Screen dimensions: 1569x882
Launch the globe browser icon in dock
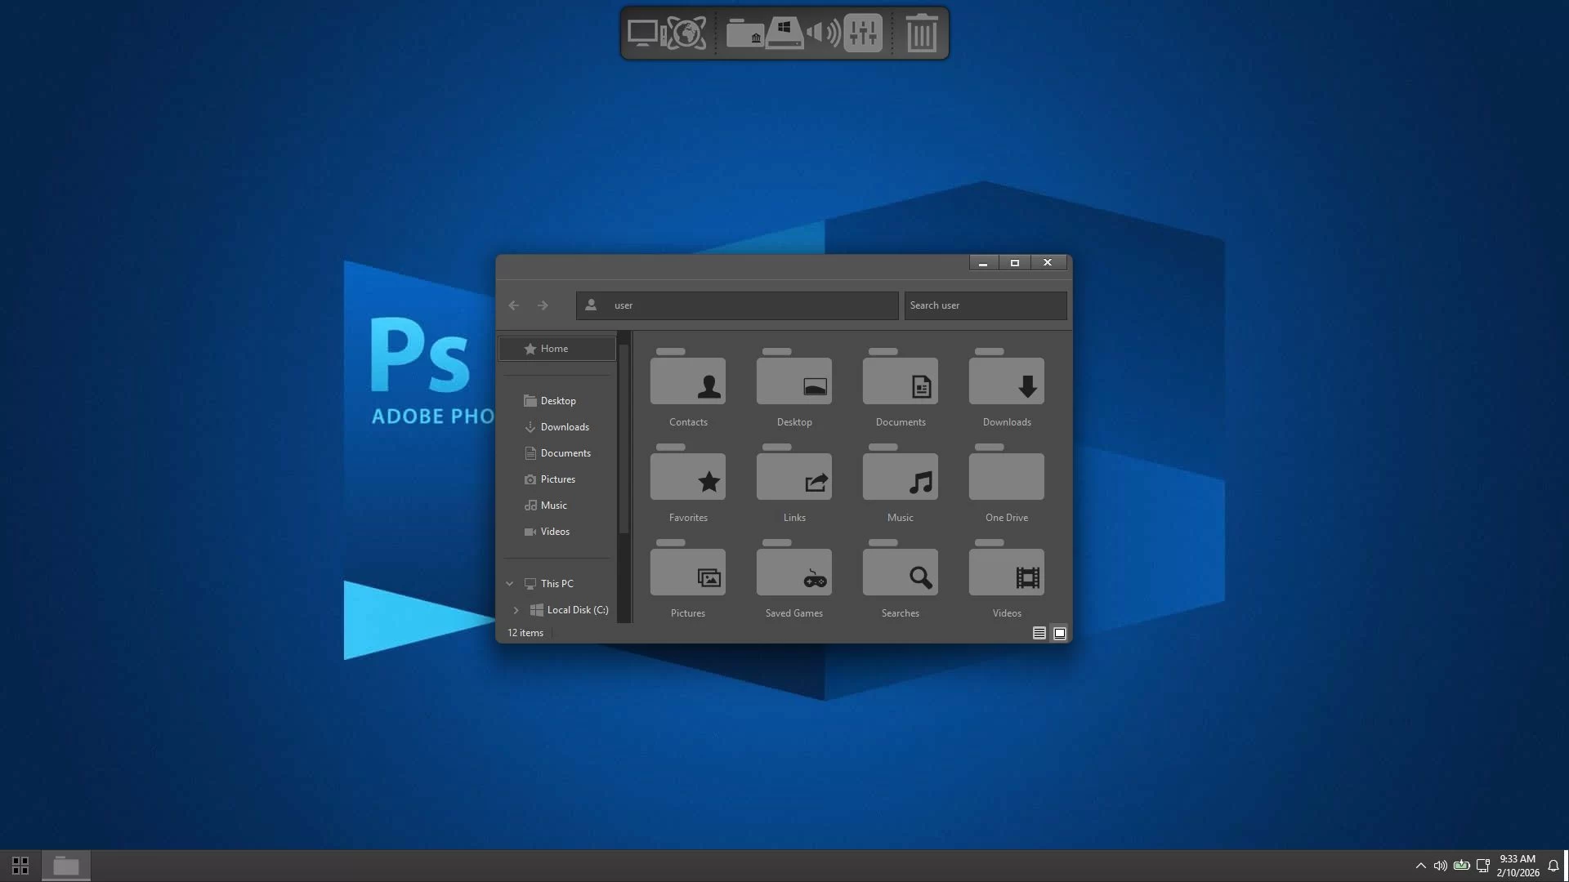[x=686, y=33]
